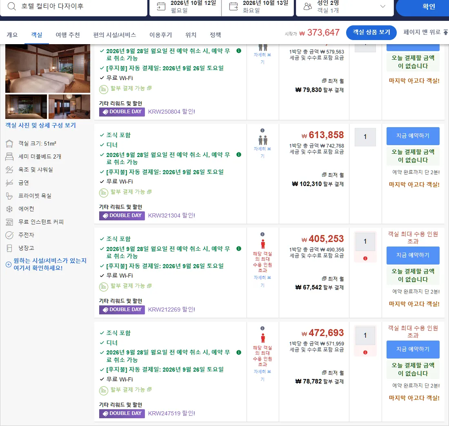The width and height of the screenshot is (449, 426).
Task: Click DOUBLE DAY badge with KRW321304 discount
Action: pos(122,215)
